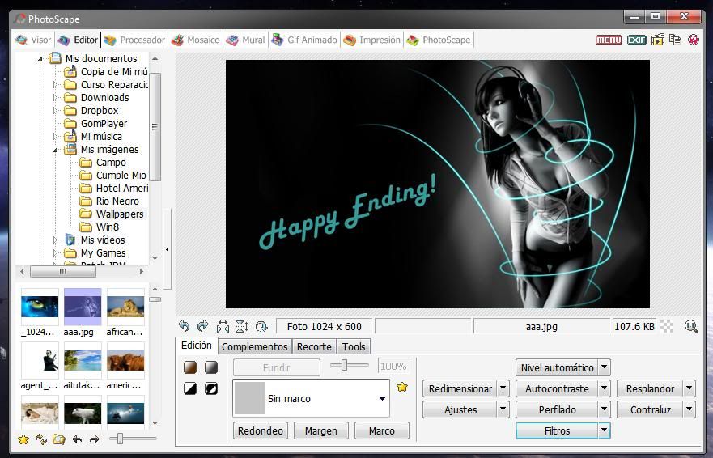Open the Impresión tab
713x458 pixels.
coord(372,40)
